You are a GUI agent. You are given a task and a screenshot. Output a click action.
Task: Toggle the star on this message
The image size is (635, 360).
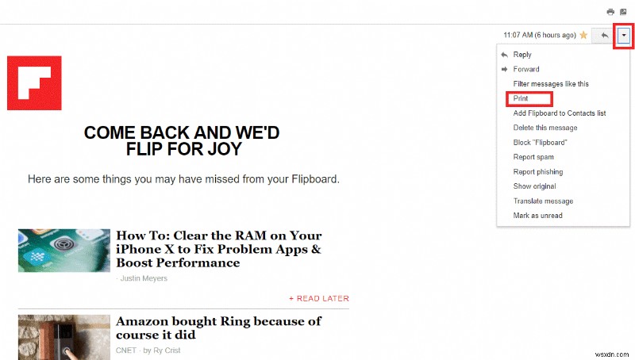click(584, 35)
